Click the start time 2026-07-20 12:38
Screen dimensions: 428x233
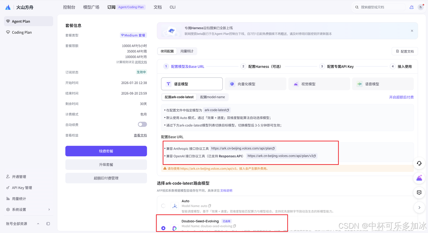point(134,83)
